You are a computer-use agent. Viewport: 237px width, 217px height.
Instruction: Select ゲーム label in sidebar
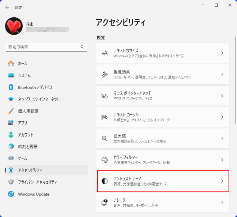coord(22,159)
